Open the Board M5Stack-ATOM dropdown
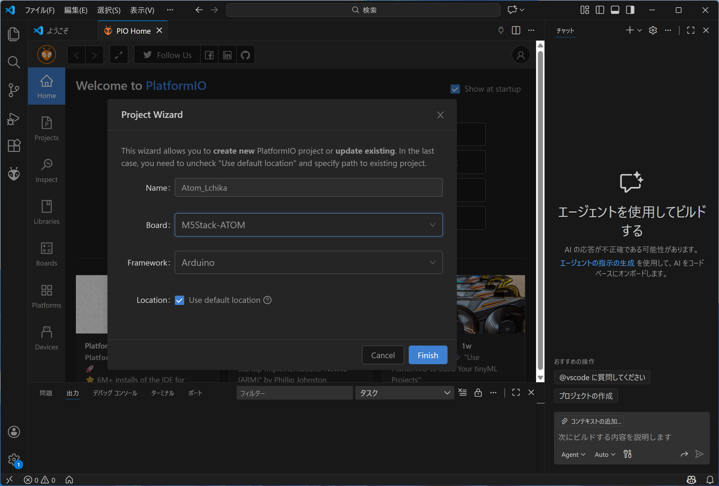This screenshot has width=719, height=486. click(308, 225)
